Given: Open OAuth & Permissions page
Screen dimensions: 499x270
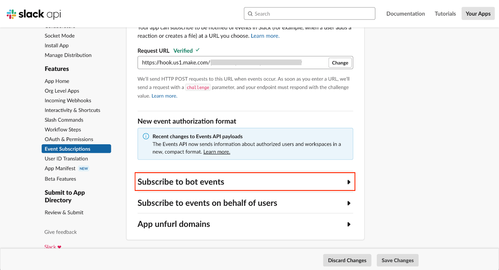Looking at the screenshot, I should [69, 139].
